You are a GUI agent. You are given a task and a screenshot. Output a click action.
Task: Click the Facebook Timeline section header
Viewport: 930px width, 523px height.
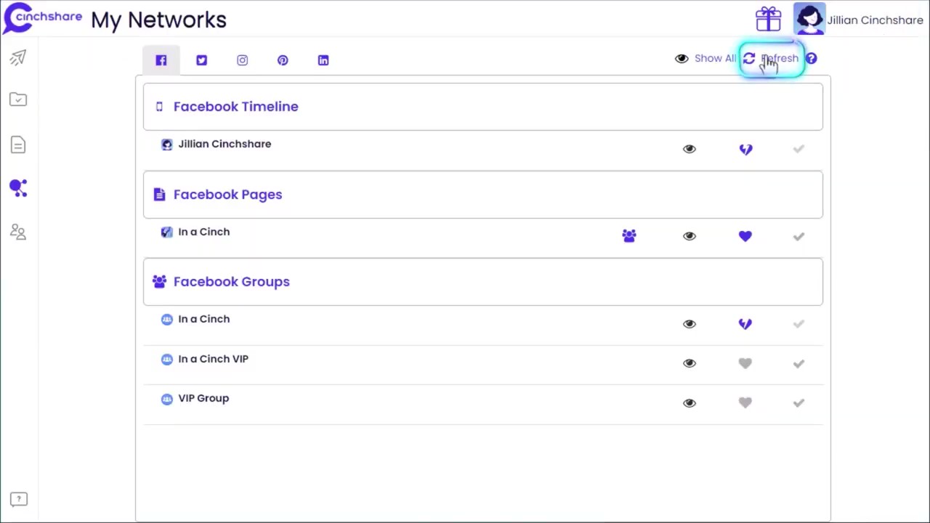tap(483, 107)
